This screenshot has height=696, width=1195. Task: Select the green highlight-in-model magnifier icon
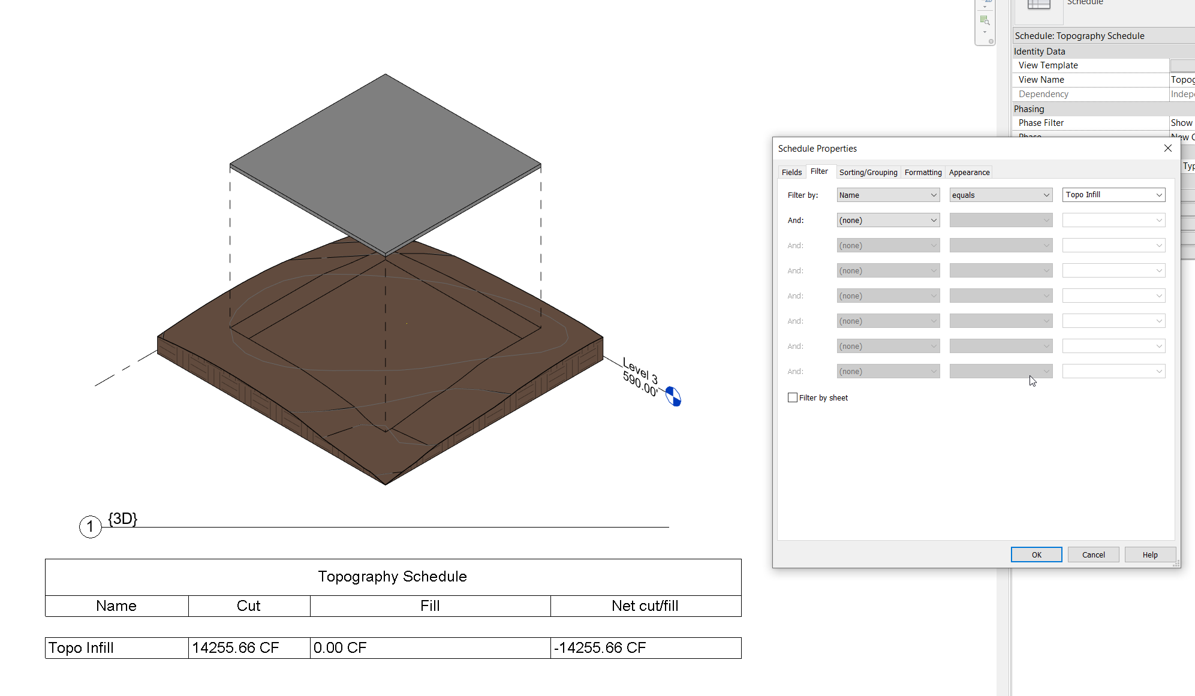point(985,20)
